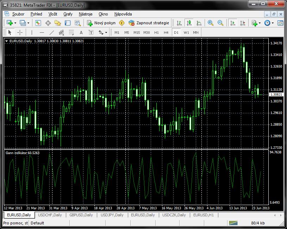This screenshot has height=229, width=287.
Task: Select the text tool A
Action: click(x=81, y=33)
